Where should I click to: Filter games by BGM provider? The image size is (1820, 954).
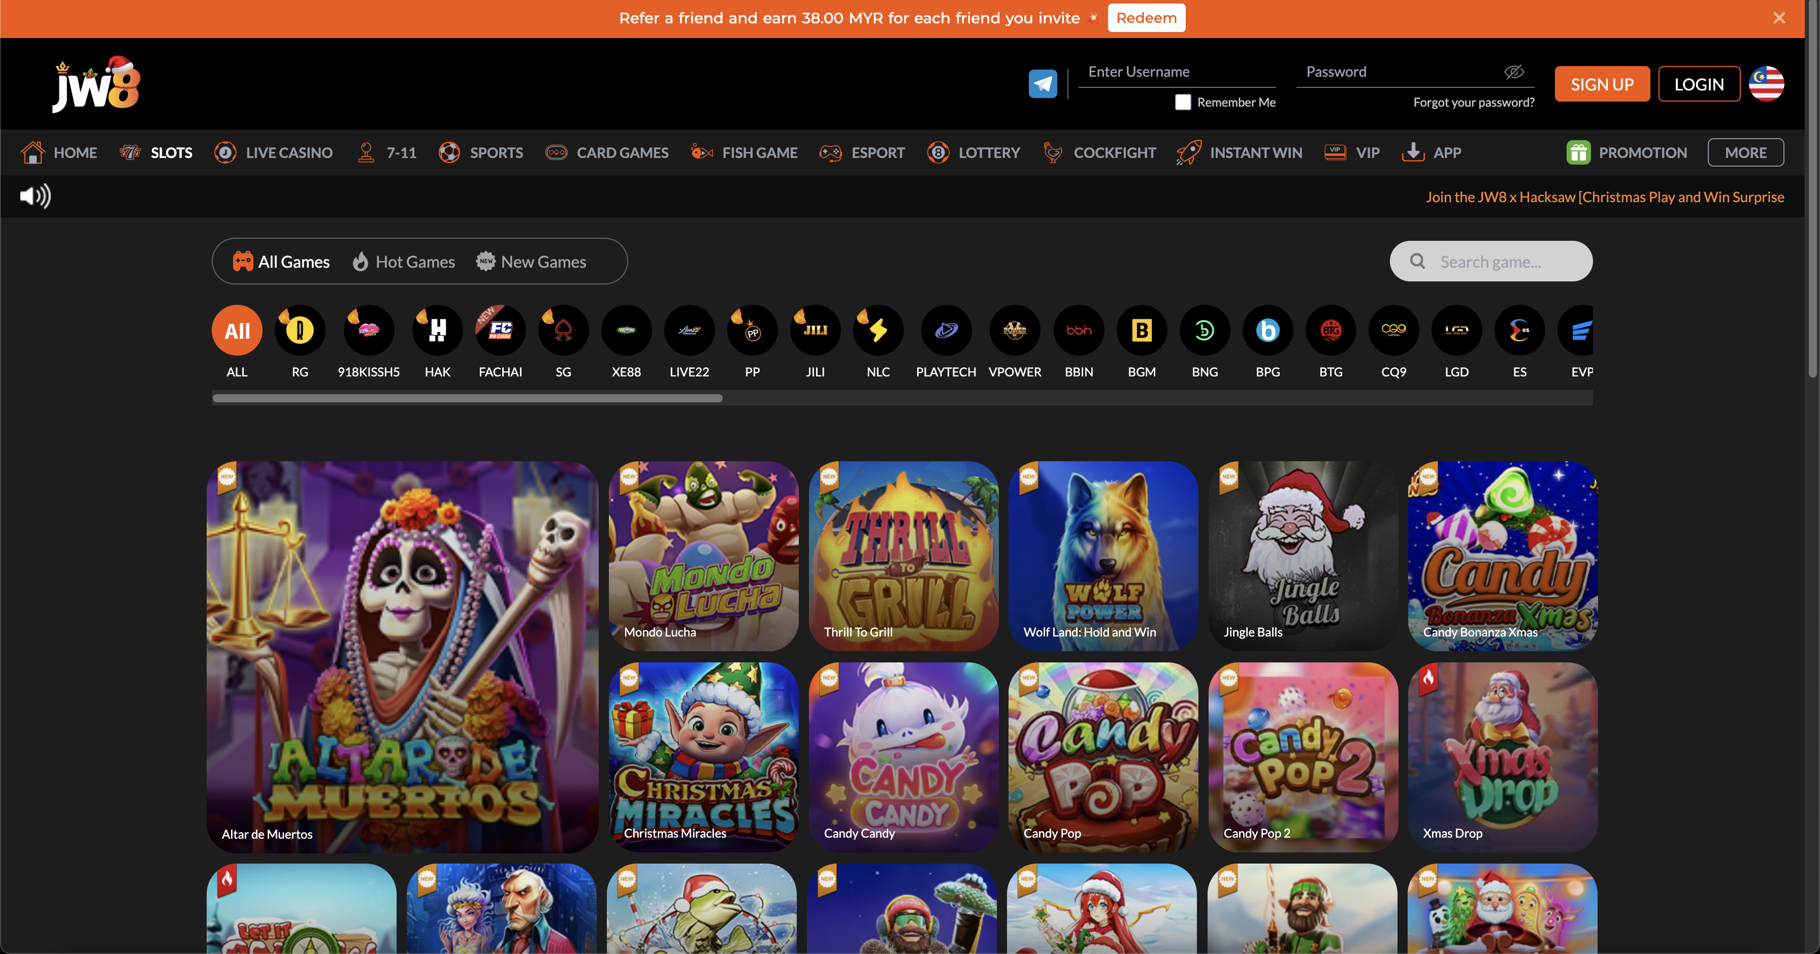[1142, 342]
